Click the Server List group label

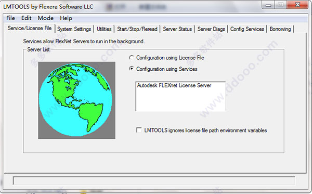click(38, 49)
